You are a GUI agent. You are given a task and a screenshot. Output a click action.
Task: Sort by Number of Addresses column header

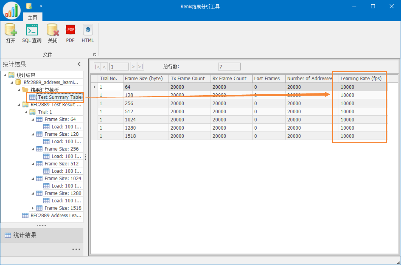click(x=312, y=78)
